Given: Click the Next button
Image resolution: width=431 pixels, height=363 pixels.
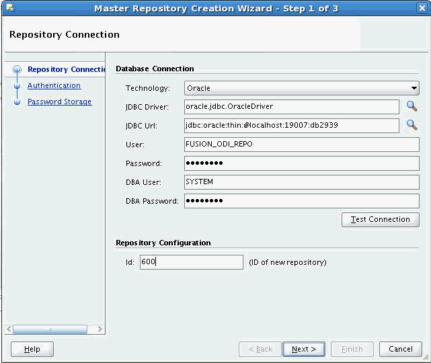Looking at the screenshot, I should 304,349.
